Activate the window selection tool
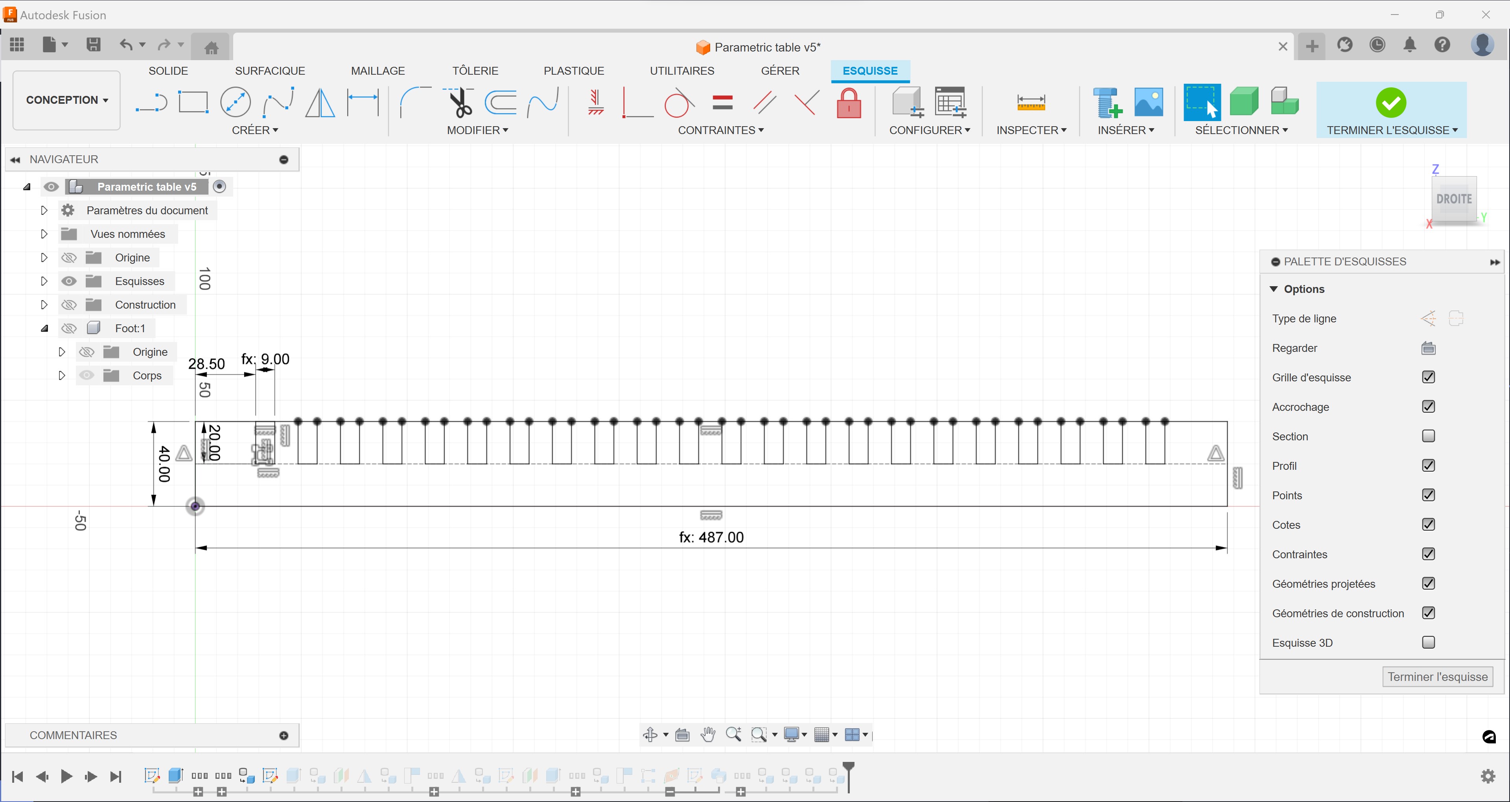 [x=1202, y=102]
